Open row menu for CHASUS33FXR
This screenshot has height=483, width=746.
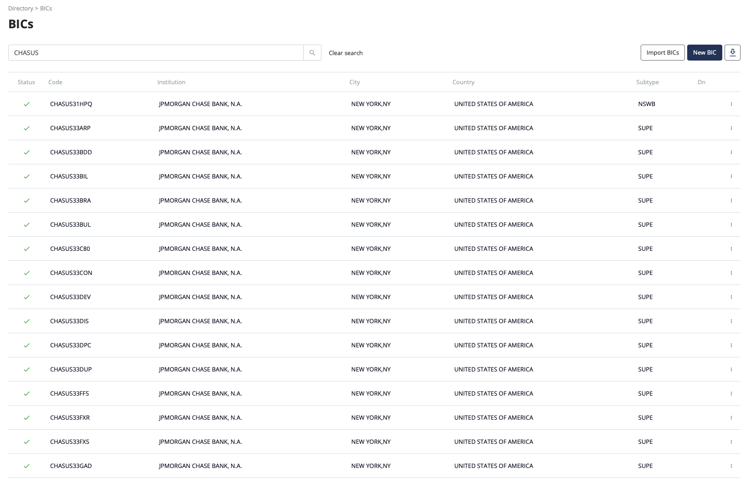tap(731, 418)
